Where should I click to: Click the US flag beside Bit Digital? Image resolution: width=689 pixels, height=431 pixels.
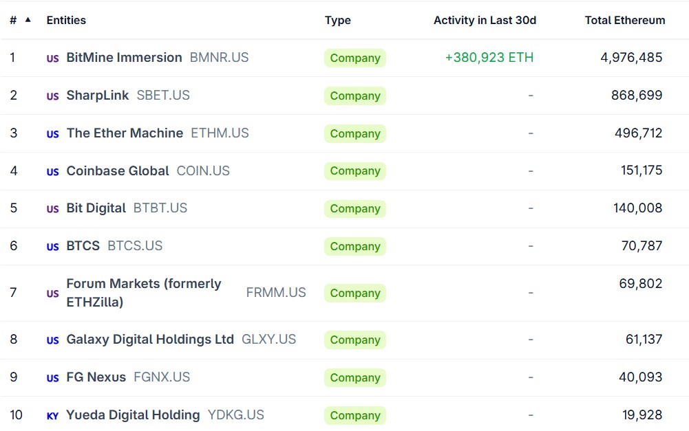coord(52,208)
